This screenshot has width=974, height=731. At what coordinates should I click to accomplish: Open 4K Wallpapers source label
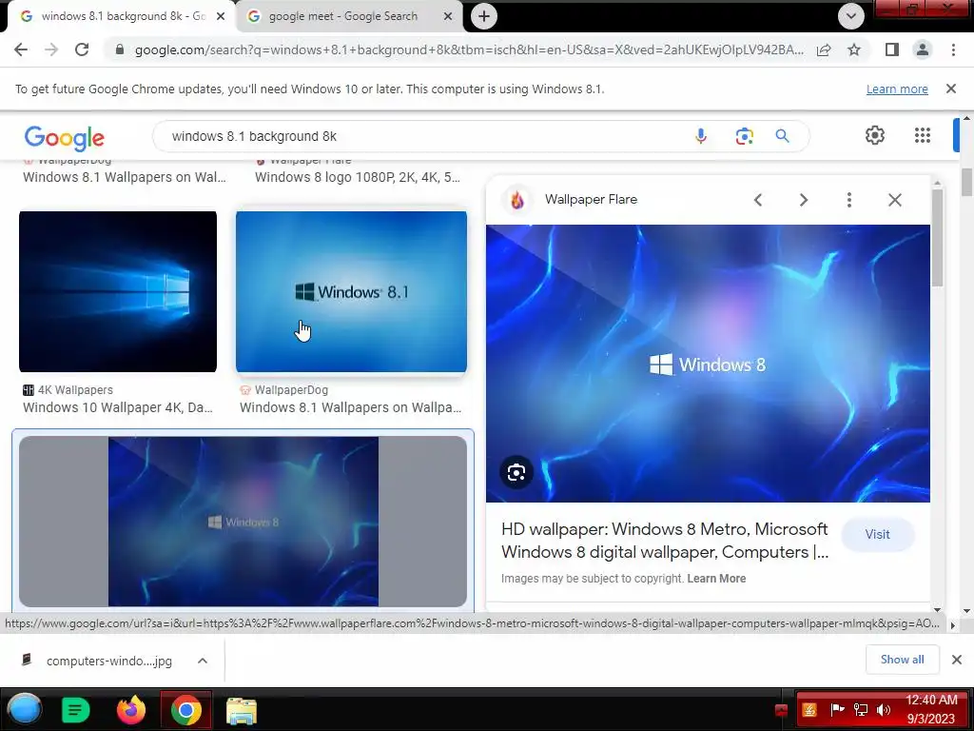(x=68, y=390)
